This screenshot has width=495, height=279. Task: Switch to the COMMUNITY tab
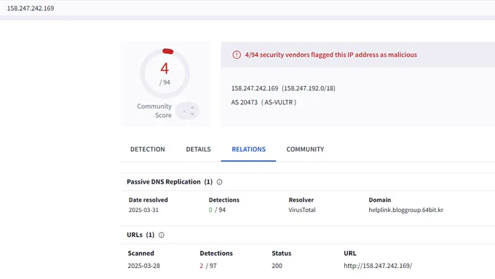[x=305, y=149]
